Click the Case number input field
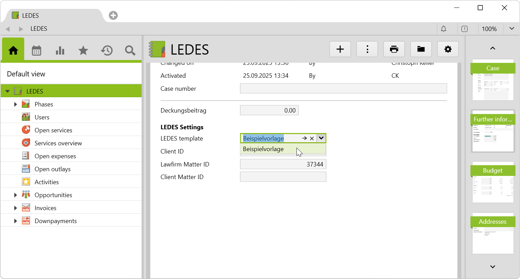The width and height of the screenshot is (520, 279). pyautogui.click(x=343, y=89)
